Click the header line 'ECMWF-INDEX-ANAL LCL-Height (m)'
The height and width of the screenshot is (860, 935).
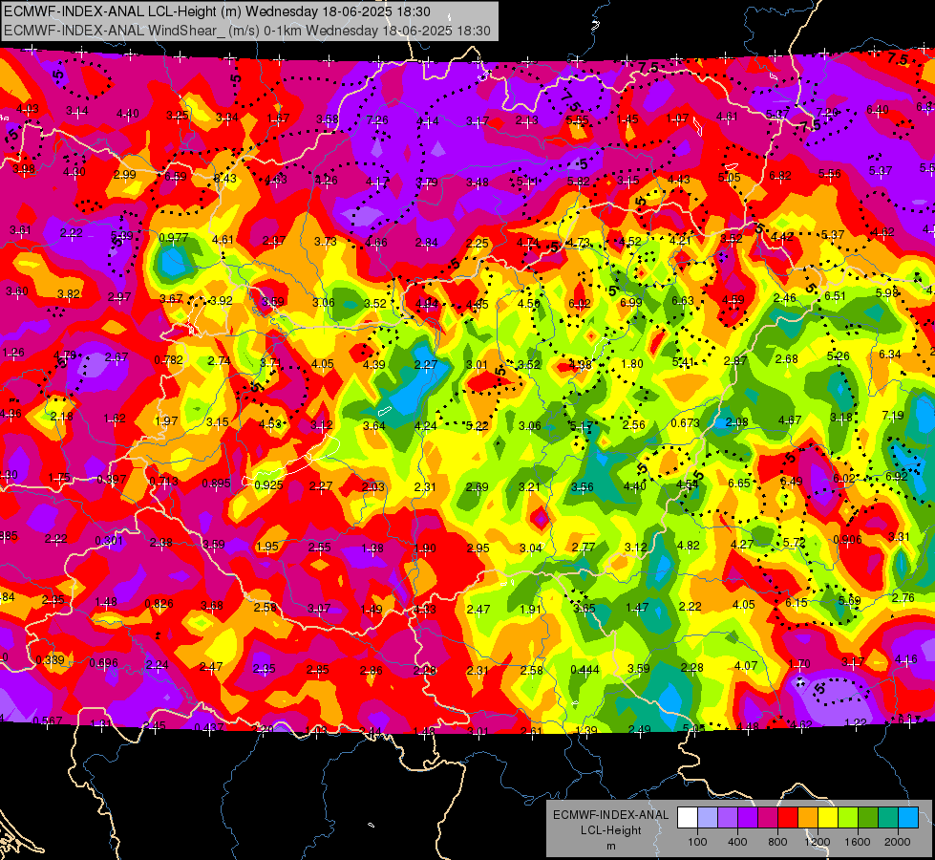pos(123,11)
